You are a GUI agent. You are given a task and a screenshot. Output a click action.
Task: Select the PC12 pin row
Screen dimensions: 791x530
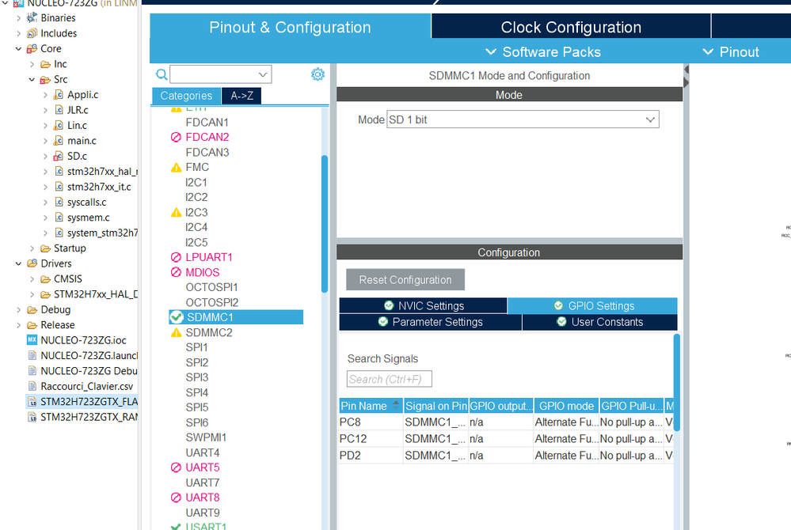[506, 439]
